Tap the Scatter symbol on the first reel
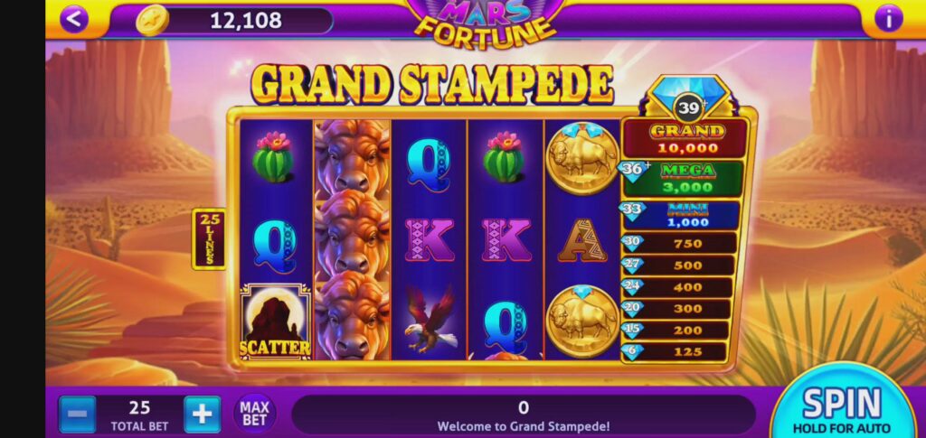This screenshot has height=438, width=926. pyautogui.click(x=275, y=322)
